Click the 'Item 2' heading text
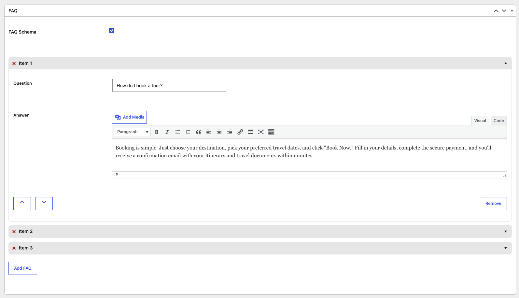 click(26, 231)
